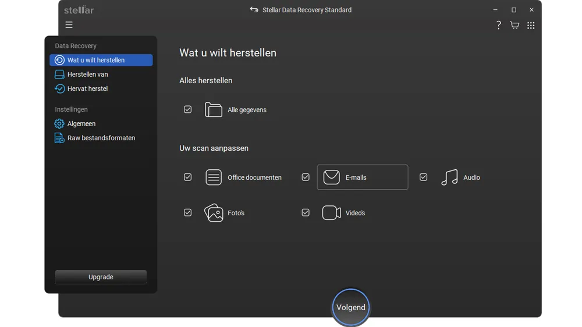Toggle the 'Audio' checkbox

tap(424, 177)
